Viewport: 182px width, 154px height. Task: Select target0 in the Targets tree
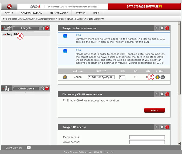tap(12, 34)
